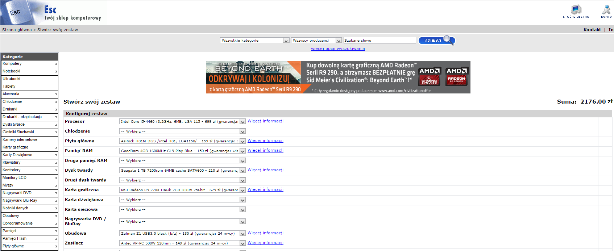This screenshot has height=251, width=614.
Task: Open Więcej informacji for Dysk twardy
Action: tap(265, 170)
